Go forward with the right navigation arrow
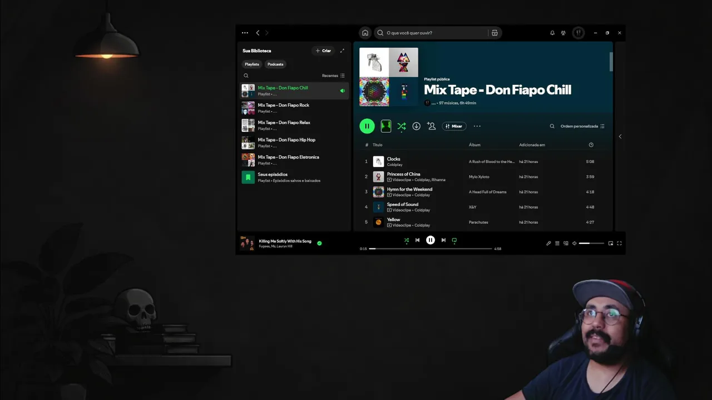Image resolution: width=712 pixels, height=400 pixels. [x=266, y=33]
